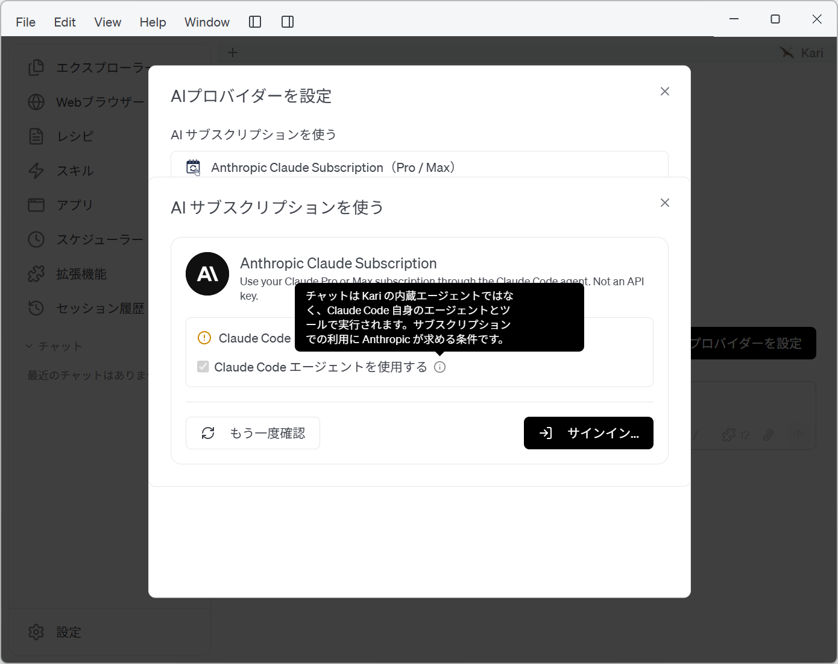The height and width of the screenshot is (664, 838).
Task: Close the AI サブスクリプションを使う dialog
Action: (665, 203)
